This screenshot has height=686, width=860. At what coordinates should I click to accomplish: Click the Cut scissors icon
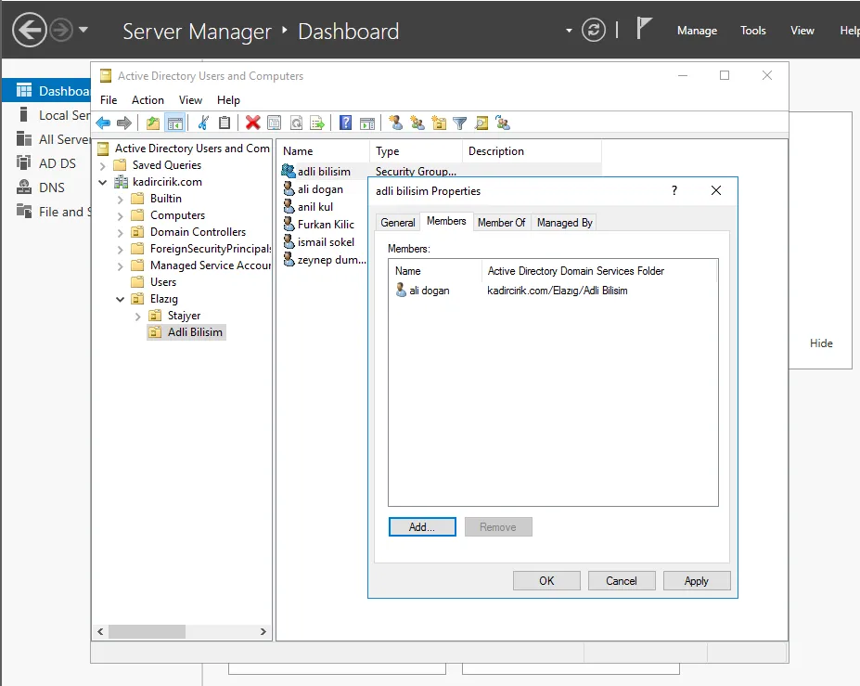coord(203,123)
